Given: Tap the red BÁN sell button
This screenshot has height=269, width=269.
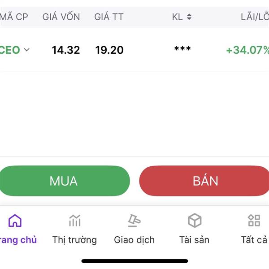Looking at the screenshot, I should click(204, 181).
